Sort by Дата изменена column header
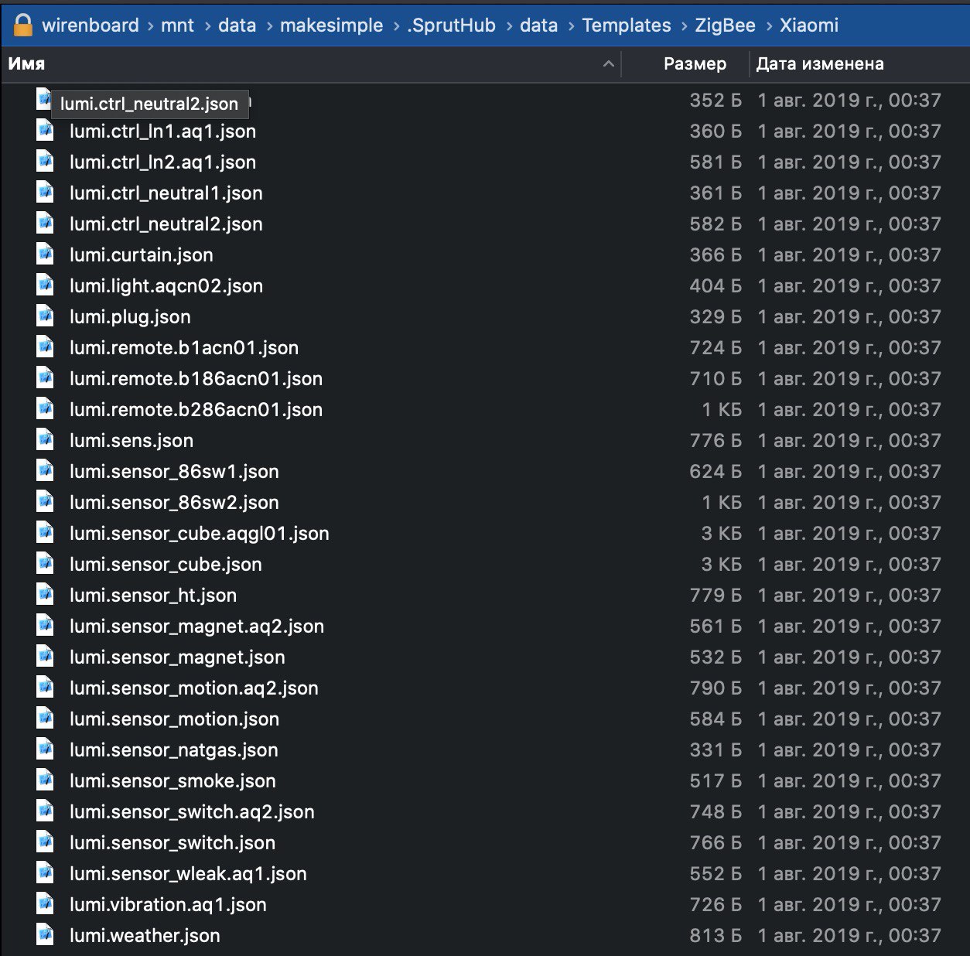The image size is (970, 956). (820, 64)
